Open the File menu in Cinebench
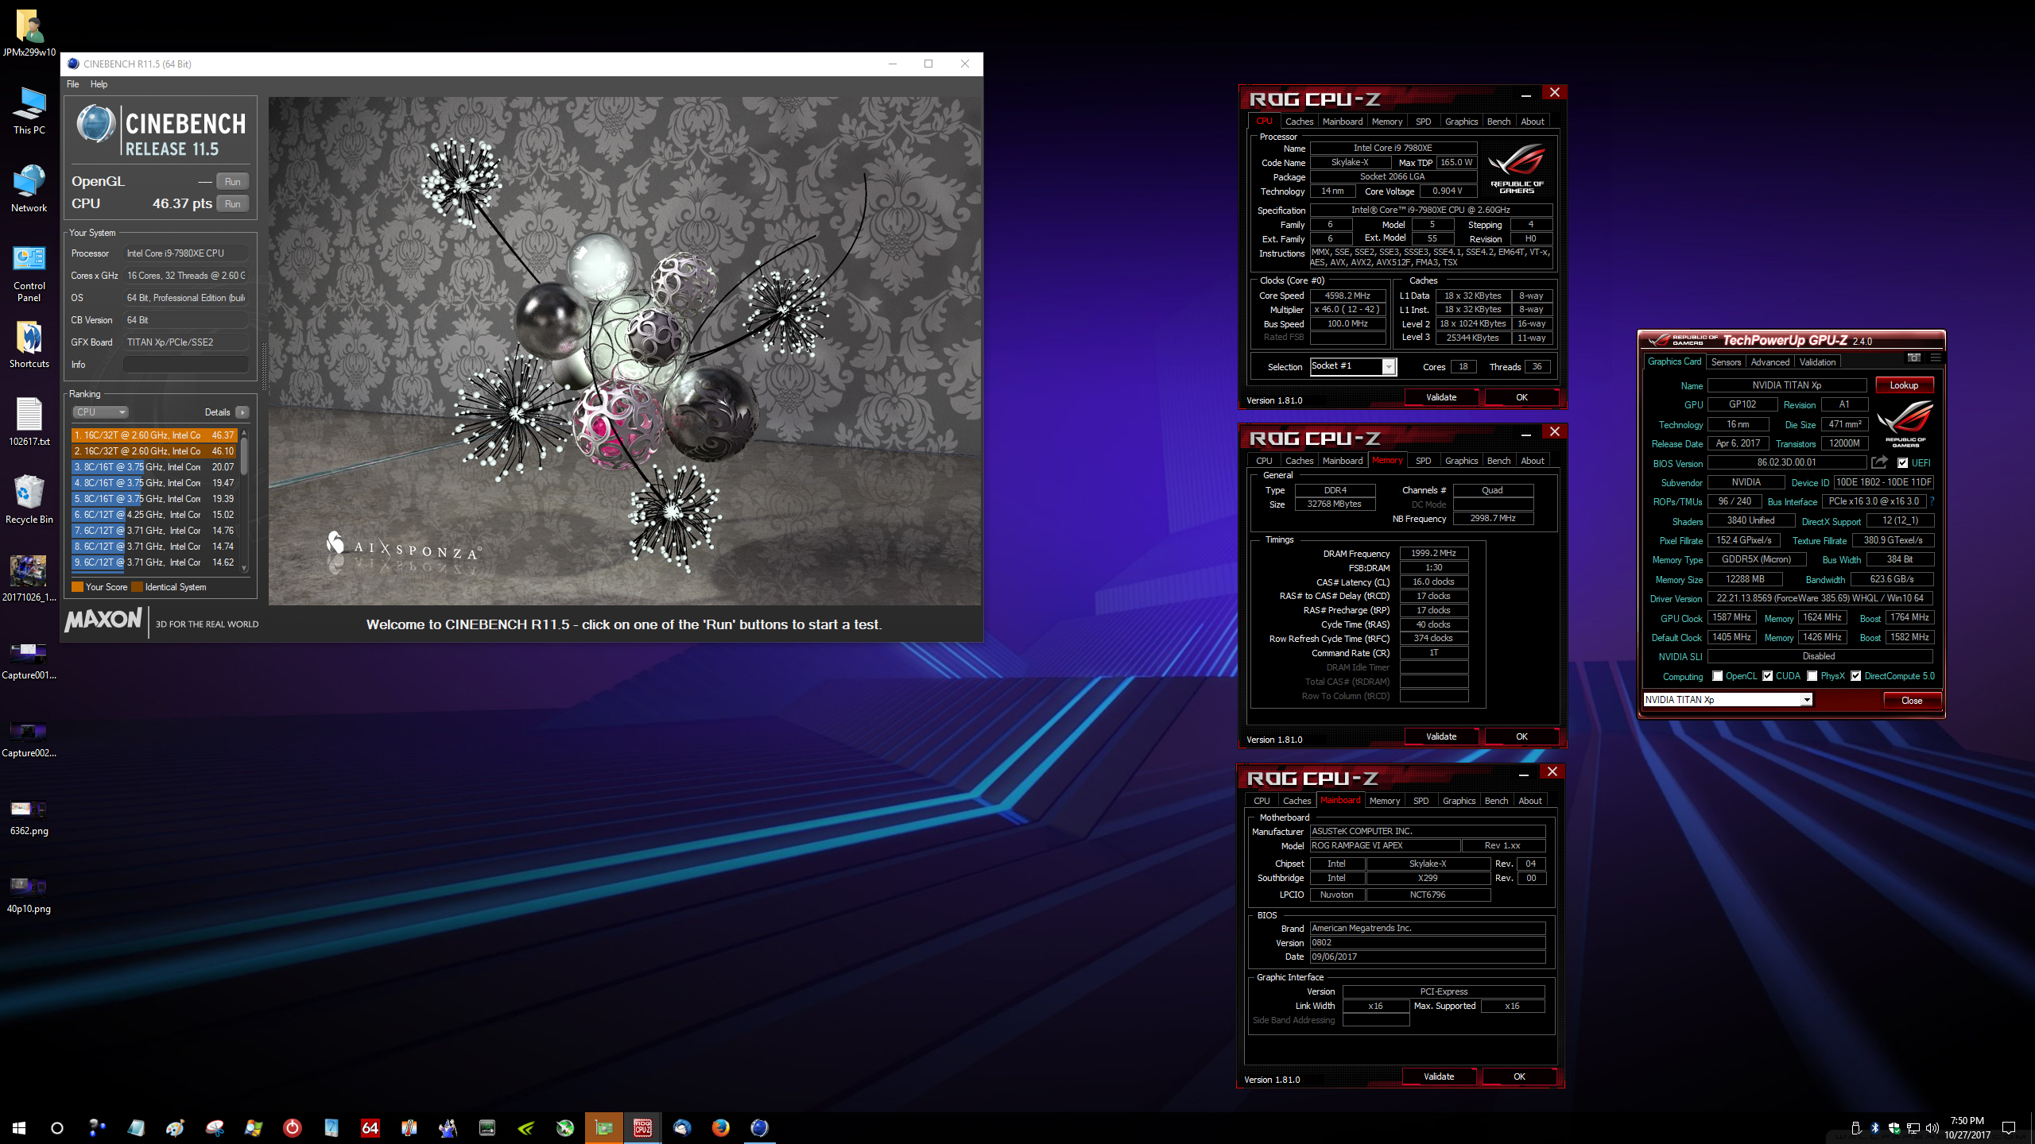The width and height of the screenshot is (2035, 1144). (73, 84)
